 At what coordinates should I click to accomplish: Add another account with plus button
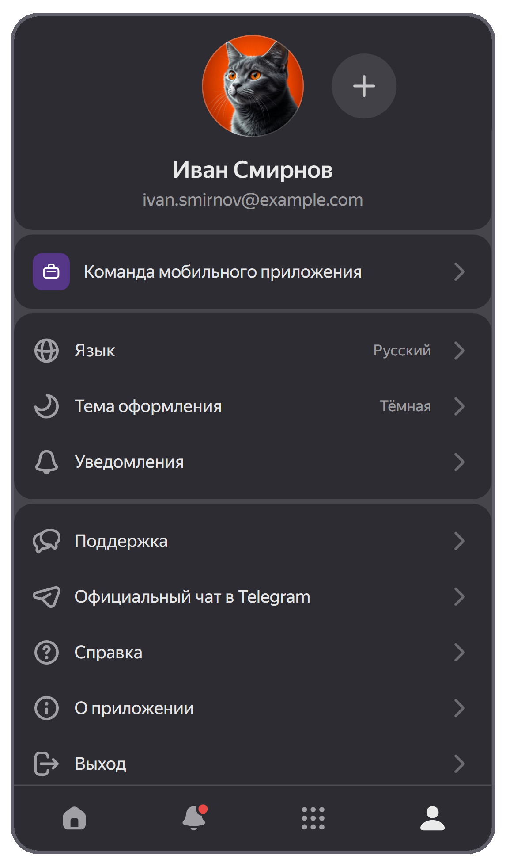pos(364,86)
